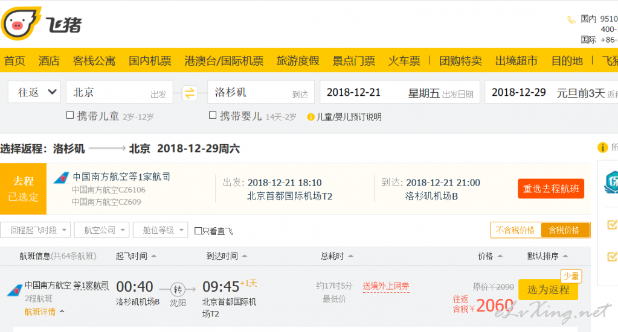618x332 pixels.
Task: Click the 转 transfer icon for 沈阳 stopover
Action: [178, 290]
